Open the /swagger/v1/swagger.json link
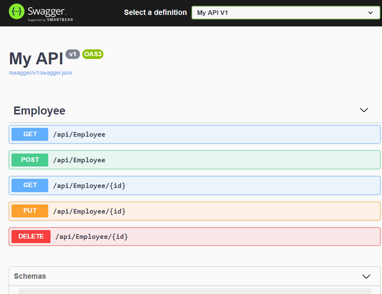The image size is (382, 294). (40, 73)
